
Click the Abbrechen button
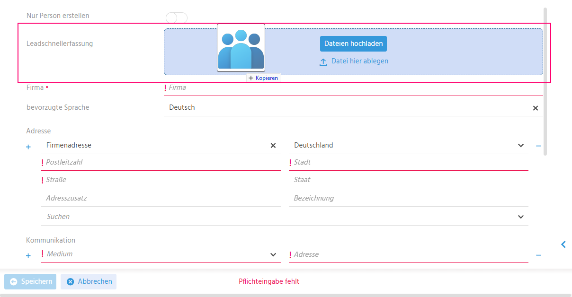pyautogui.click(x=89, y=281)
